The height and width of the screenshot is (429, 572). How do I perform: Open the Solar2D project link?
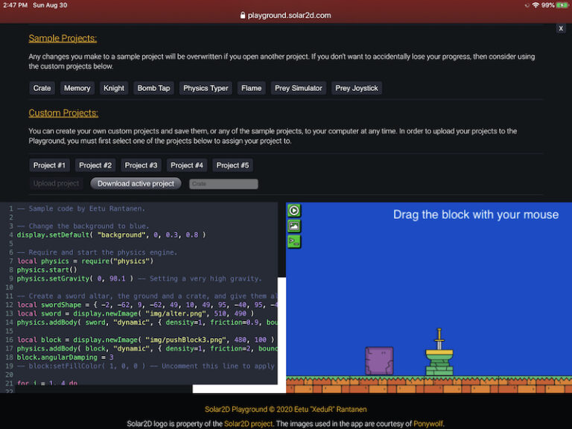pos(248,424)
